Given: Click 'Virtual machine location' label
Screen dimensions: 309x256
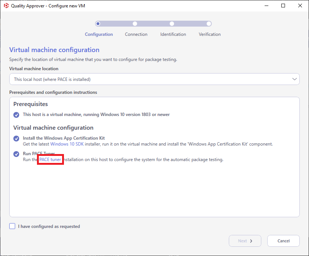Looking at the screenshot, I should coord(34,69).
